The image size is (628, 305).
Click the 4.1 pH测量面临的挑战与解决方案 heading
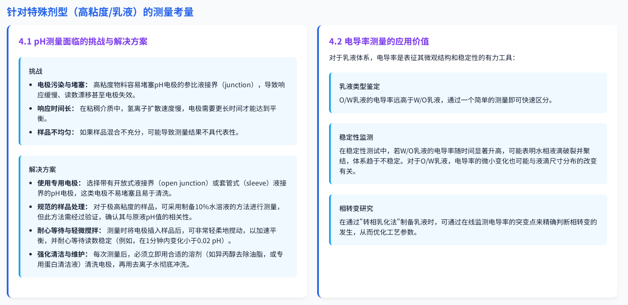coord(83,42)
